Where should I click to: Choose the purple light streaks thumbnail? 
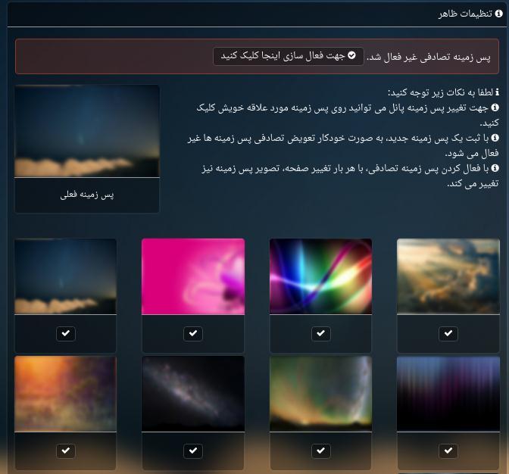tap(448, 393)
